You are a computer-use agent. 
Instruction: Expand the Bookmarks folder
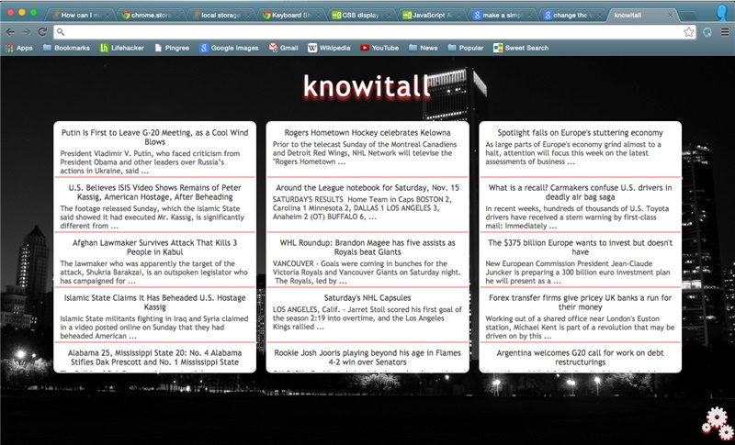[x=66, y=48]
